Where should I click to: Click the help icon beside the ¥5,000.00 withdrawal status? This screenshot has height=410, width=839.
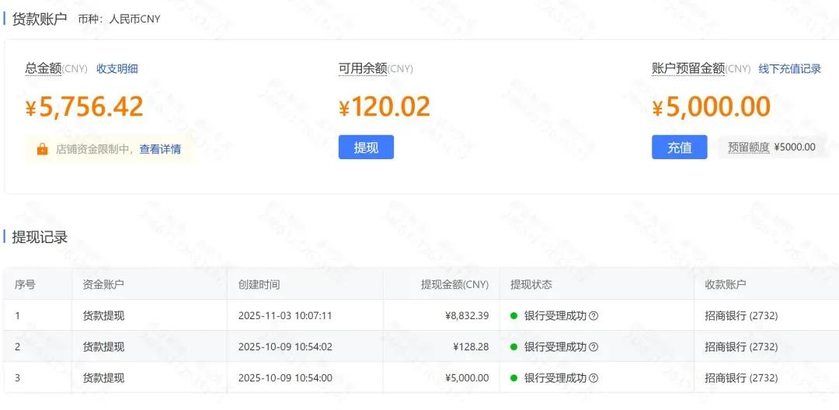pos(594,378)
